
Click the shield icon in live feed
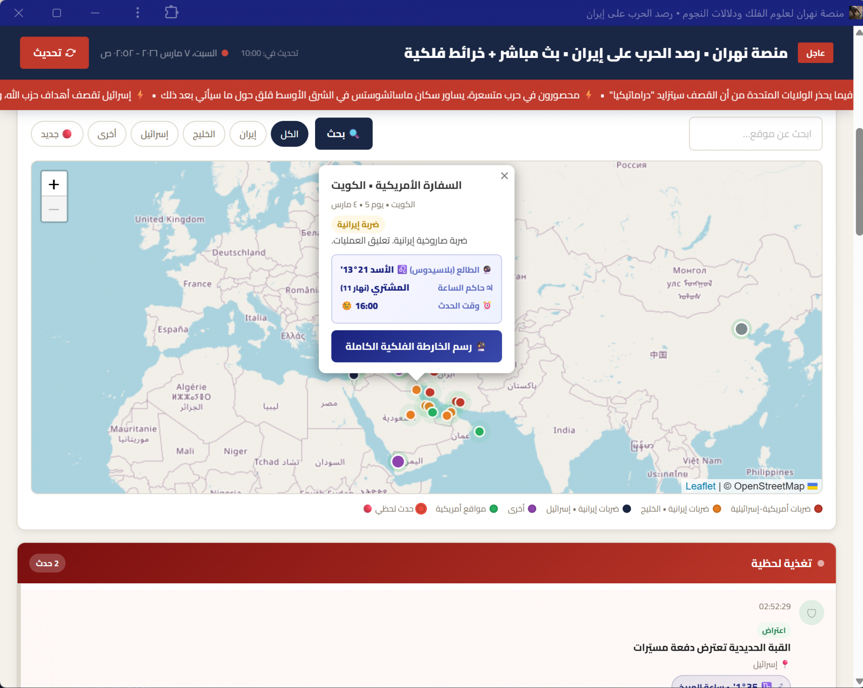click(x=811, y=613)
